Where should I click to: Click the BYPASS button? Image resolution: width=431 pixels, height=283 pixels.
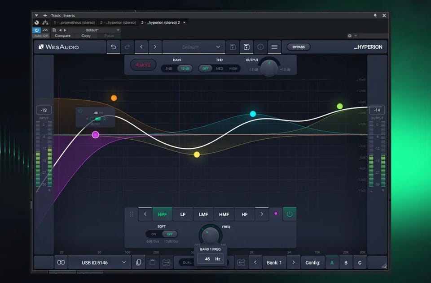(299, 47)
